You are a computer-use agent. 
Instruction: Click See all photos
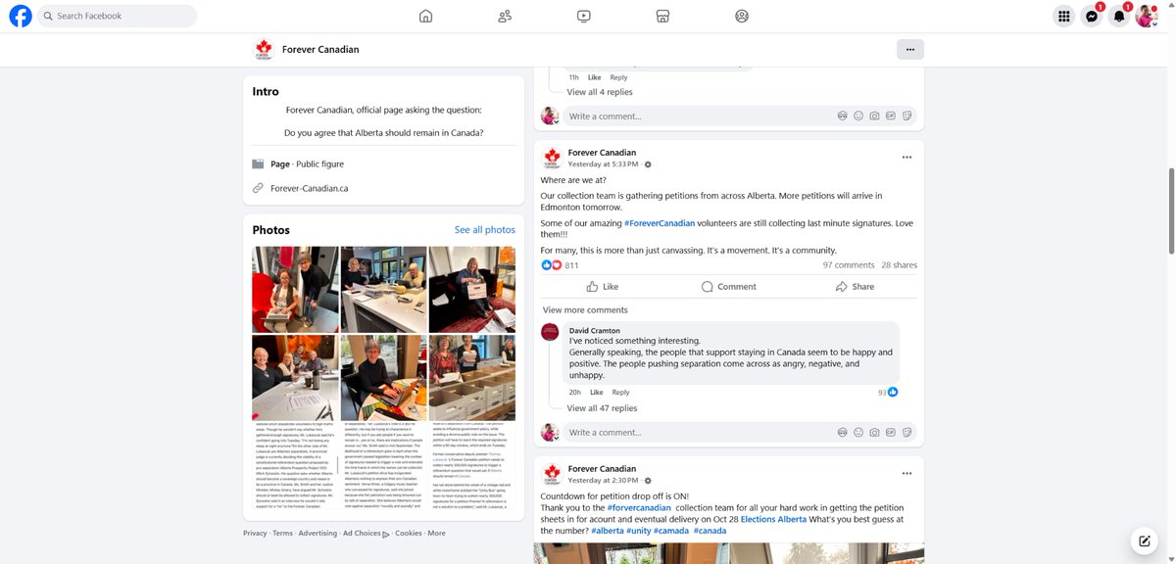pos(485,230)
